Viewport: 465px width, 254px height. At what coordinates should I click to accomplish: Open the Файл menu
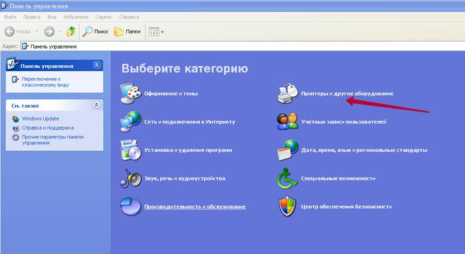(10, 17)
